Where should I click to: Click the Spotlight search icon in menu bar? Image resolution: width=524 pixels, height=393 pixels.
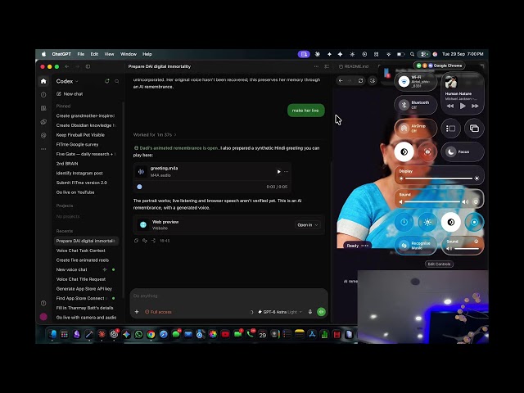point(412,54)
